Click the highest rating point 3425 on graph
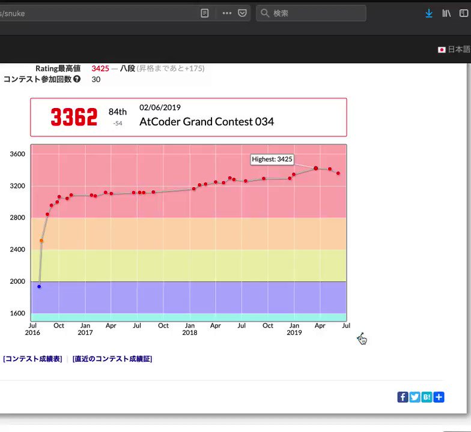This screenshot has height=432, width=471. click(316, 168)
